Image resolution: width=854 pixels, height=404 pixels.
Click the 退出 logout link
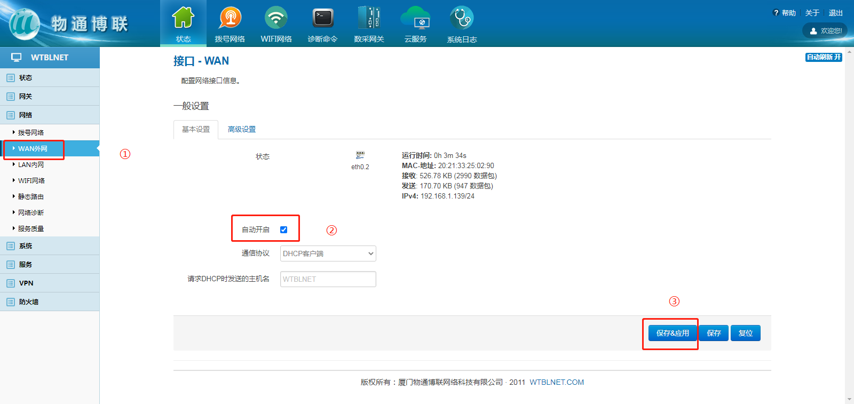point(836,13)
